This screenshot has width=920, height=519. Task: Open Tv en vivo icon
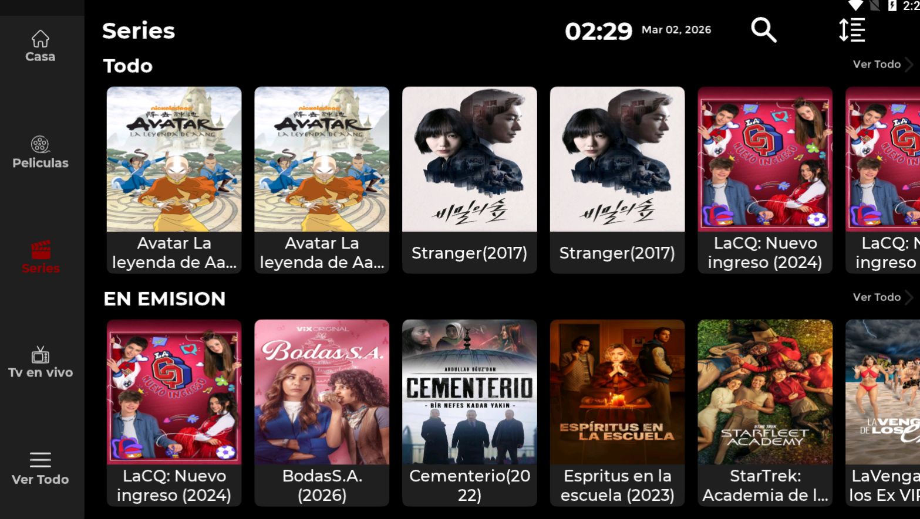point(41,355)
